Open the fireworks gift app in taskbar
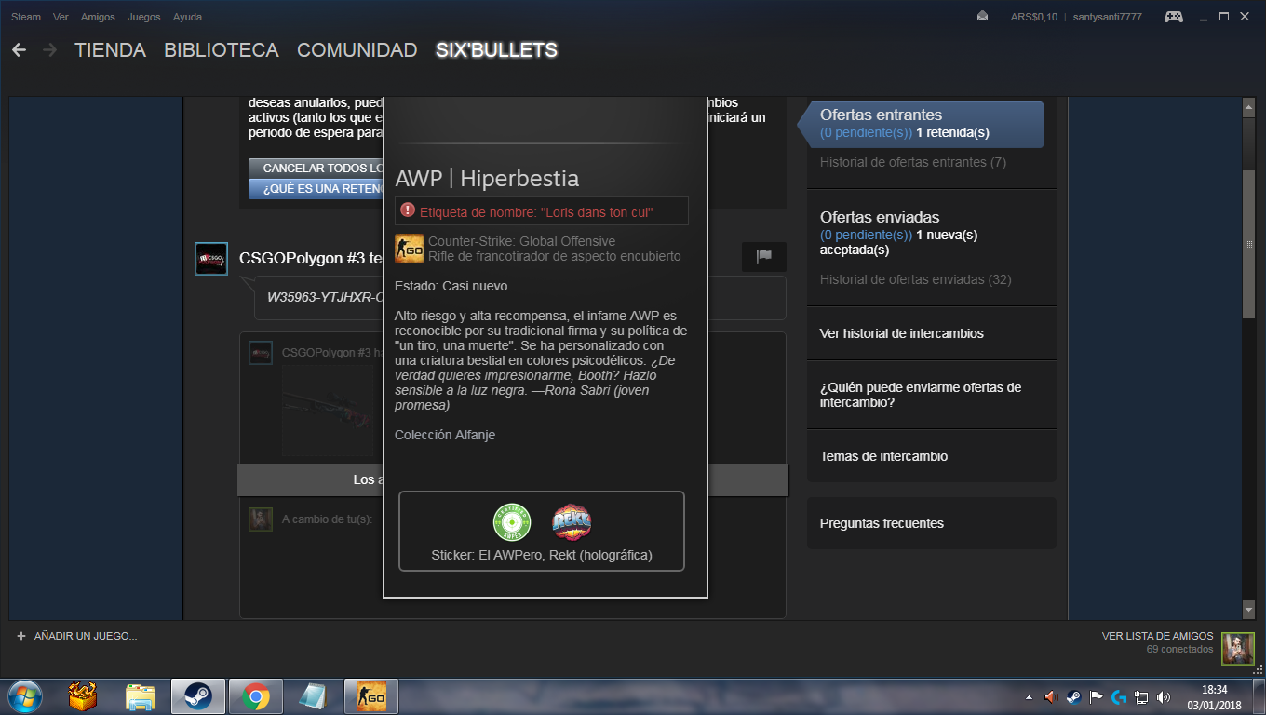 (83, 695)
